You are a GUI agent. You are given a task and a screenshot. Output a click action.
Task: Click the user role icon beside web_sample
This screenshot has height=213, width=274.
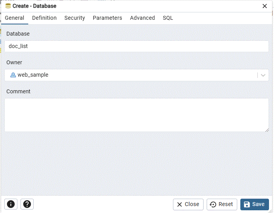pos(13,75)
